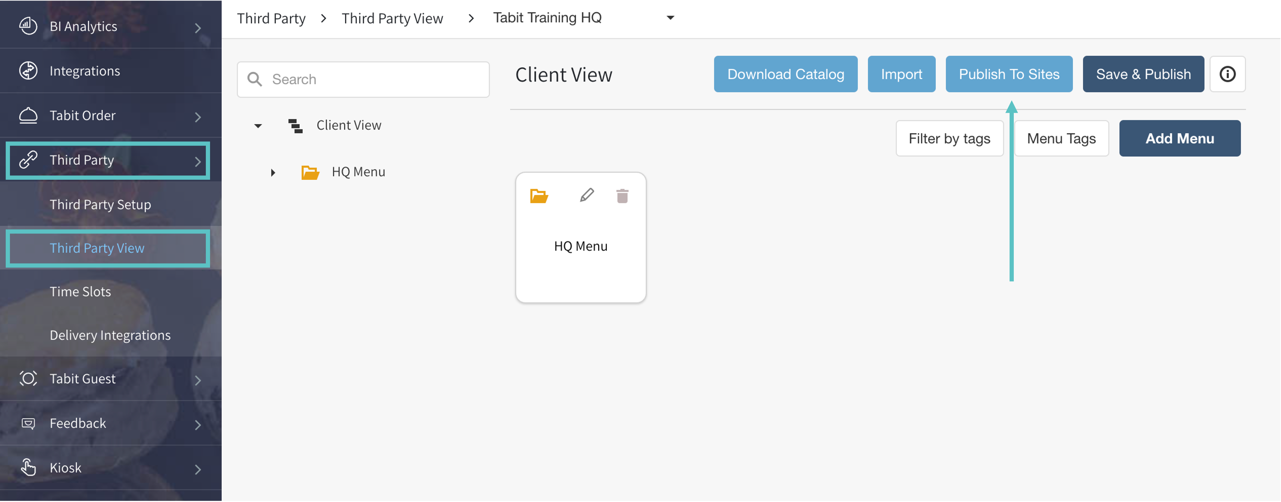Go to Time Slots in sidebar
This screenshot has height=502, width=1281.
80,292
